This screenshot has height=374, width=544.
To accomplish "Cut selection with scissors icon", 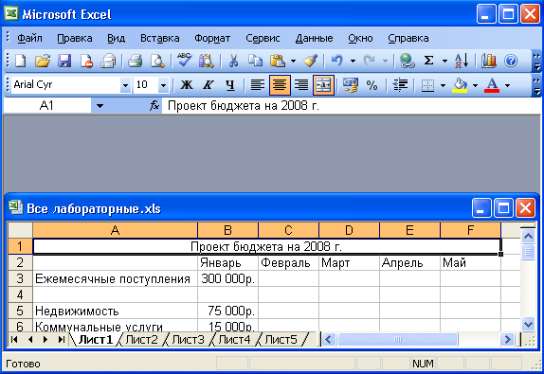I will click(233, 61).
